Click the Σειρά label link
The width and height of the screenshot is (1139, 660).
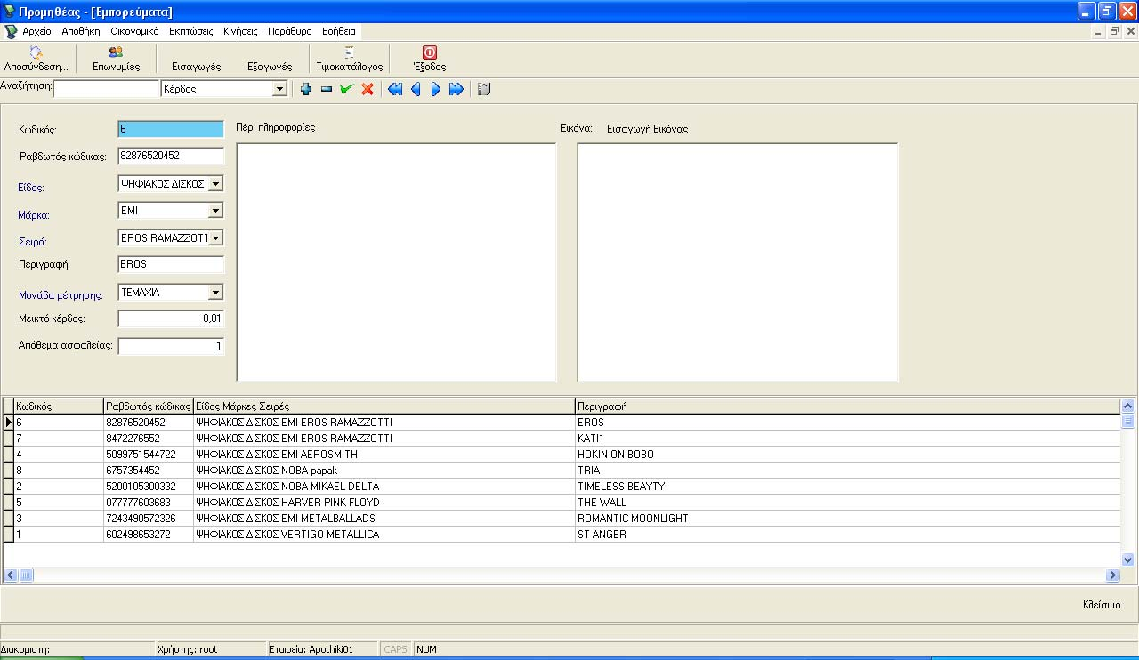(33, 241)
